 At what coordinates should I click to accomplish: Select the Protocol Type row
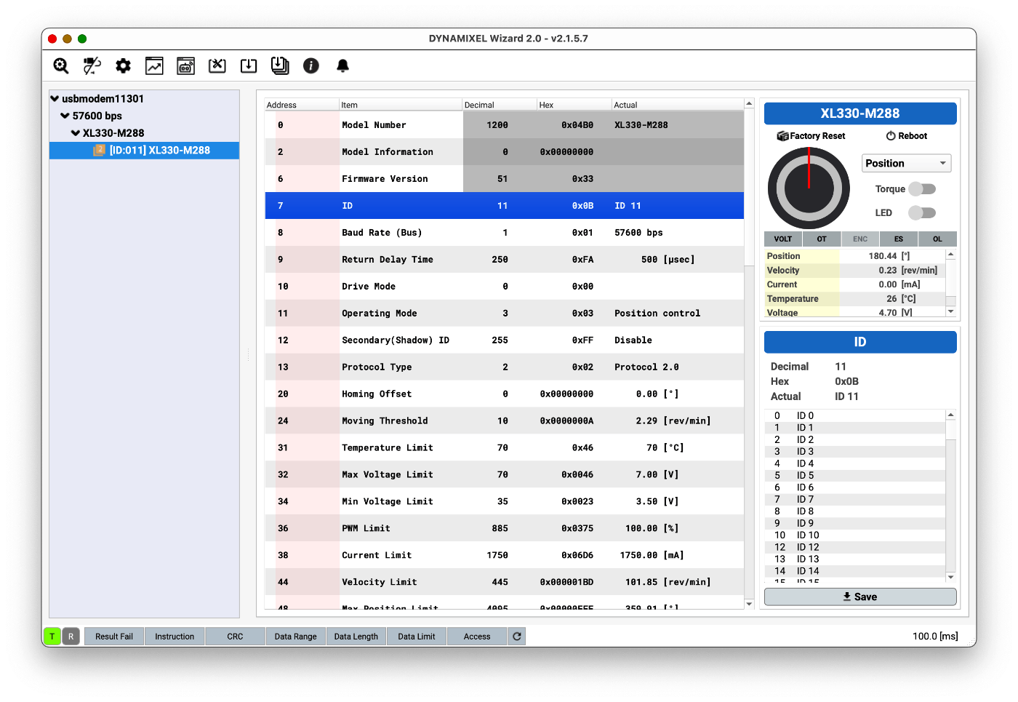tap(505, 367)
